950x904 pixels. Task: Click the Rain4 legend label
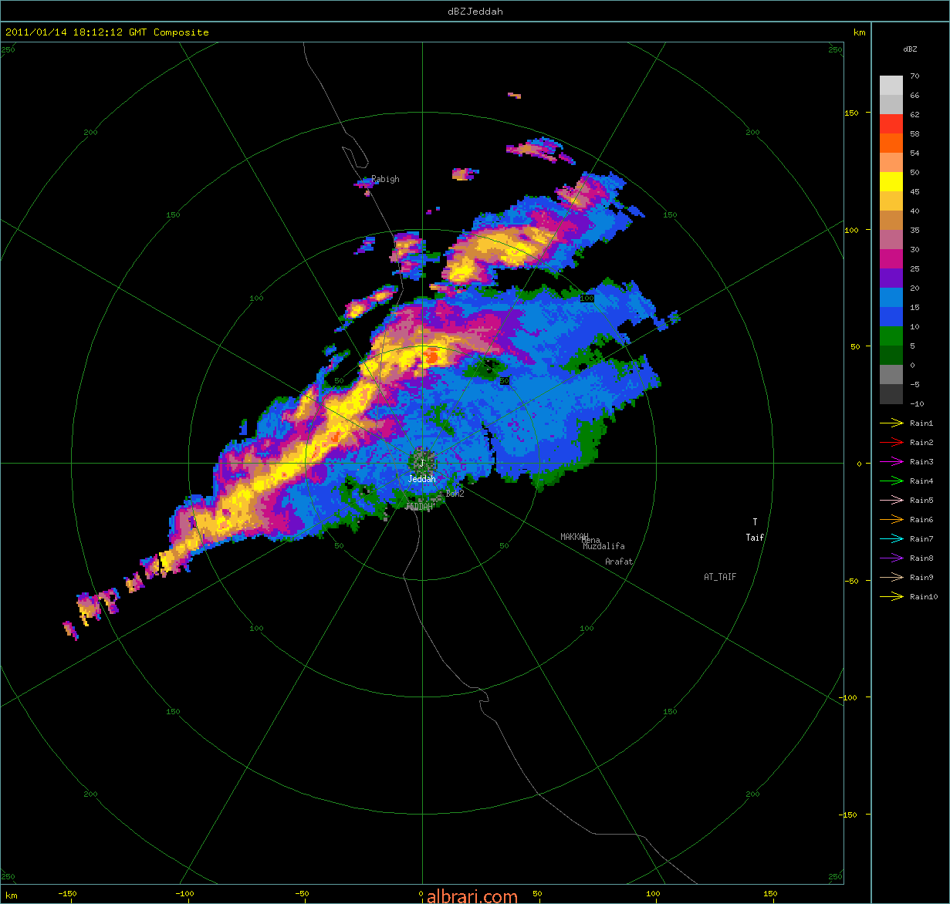tap(921, 481)
